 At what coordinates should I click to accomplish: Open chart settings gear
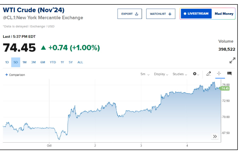(195, 74)
